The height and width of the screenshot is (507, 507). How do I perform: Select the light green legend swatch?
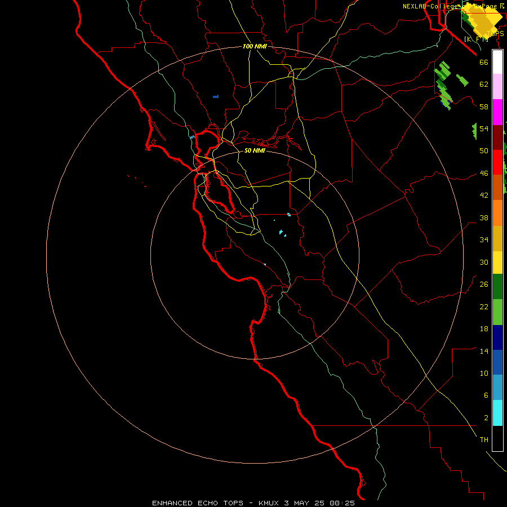click(x=497, y=312)
